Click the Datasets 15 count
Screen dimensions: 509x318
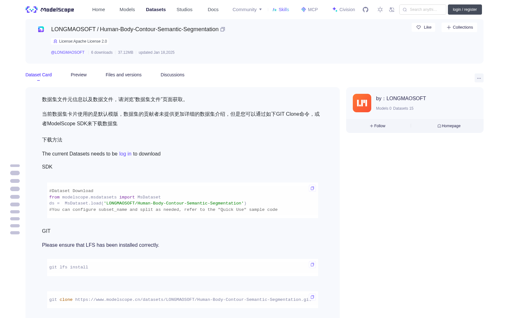point(403,108)
